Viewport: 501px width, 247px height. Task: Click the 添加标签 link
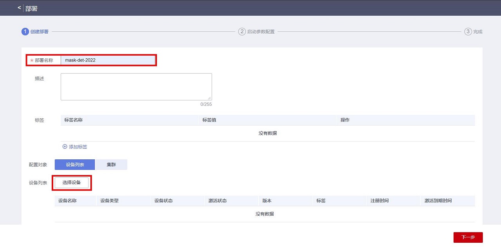tap(78, 147)
